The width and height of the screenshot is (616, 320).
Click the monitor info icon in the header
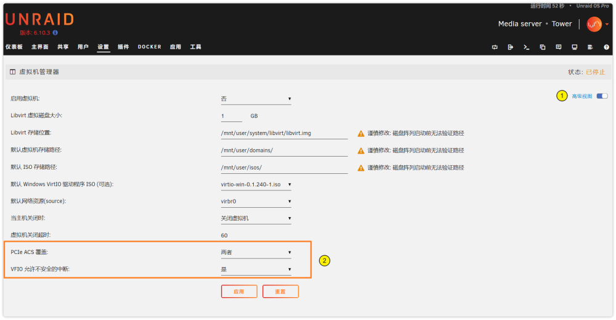coord(574,47)
